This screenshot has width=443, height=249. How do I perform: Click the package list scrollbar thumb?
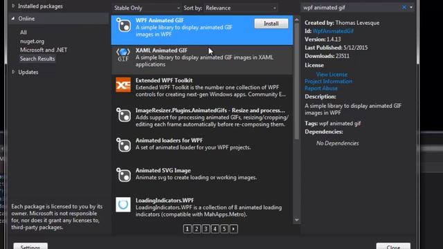[x=297, y=82]
